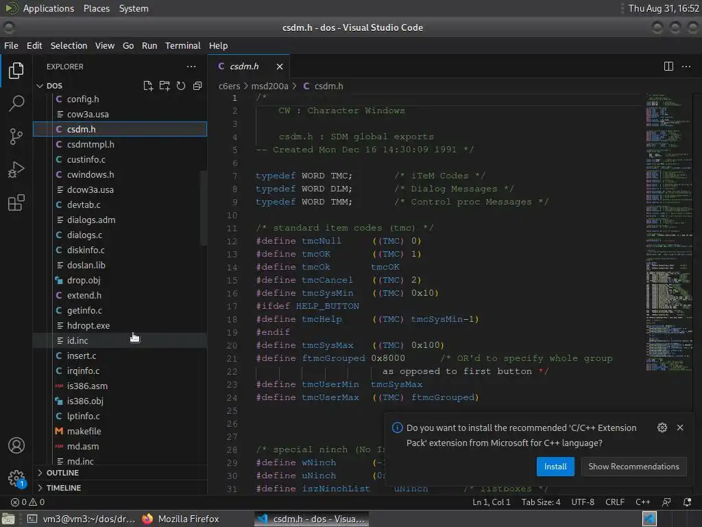Open the View menu
The image size is (702, 527).
click(x=104, y=46)
